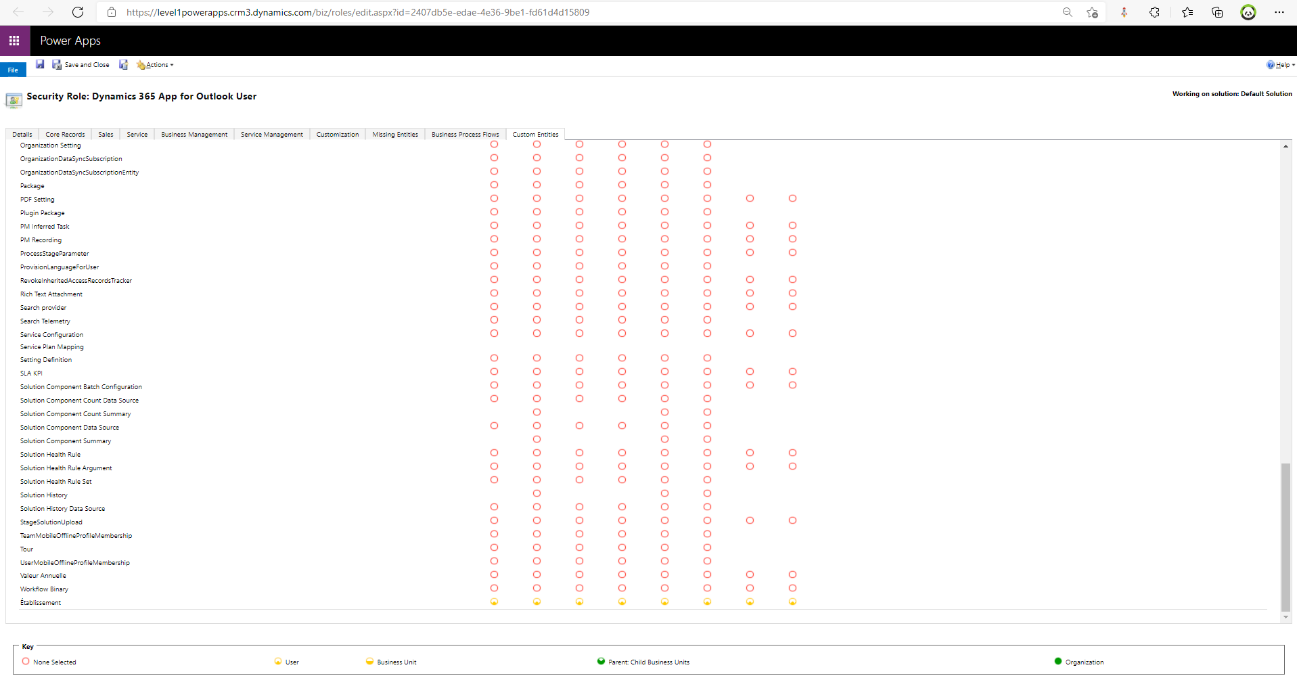This screenshot has width=1297, height=680.
Task: Switch to the Service tab
Action: (x=137, y=134)
